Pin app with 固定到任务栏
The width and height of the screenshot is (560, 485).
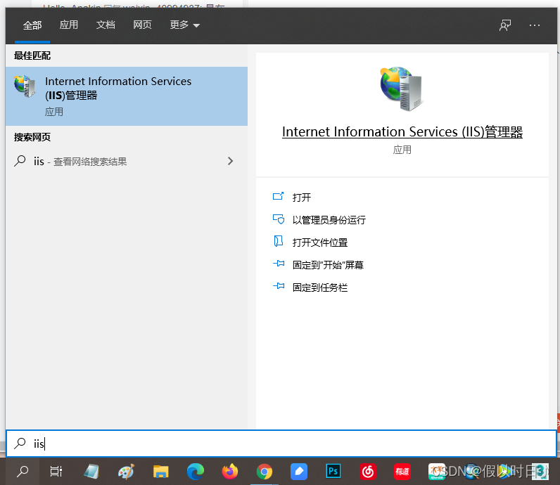(x=319, y=287)
